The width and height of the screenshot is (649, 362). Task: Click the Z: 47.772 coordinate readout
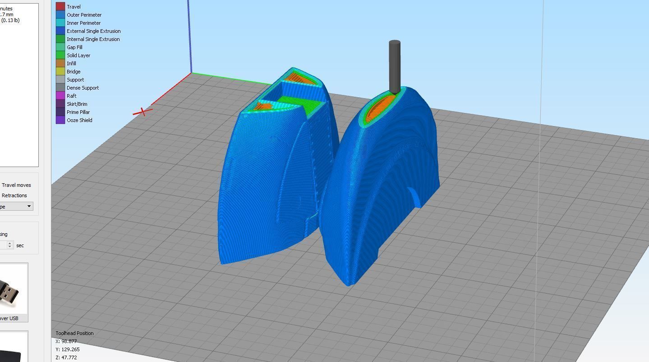[66, 357]
